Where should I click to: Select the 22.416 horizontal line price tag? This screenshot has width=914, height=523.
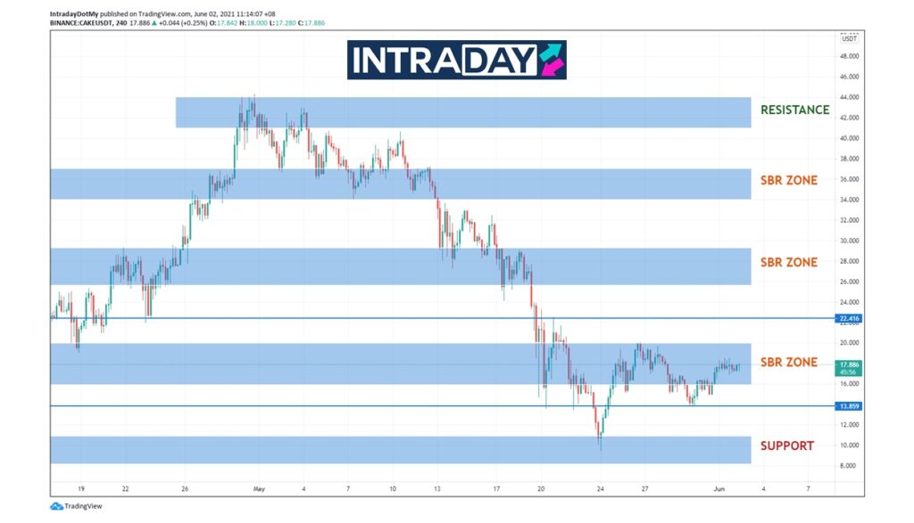click(849, 318)
